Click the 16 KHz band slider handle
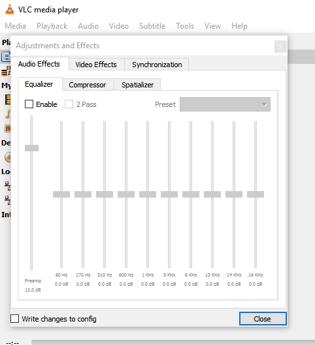The image size is (315, 345). [256, 194]
